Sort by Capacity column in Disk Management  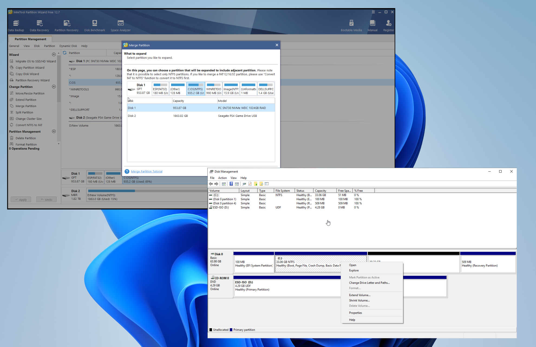pyautogui.click(x=325, y=191)
